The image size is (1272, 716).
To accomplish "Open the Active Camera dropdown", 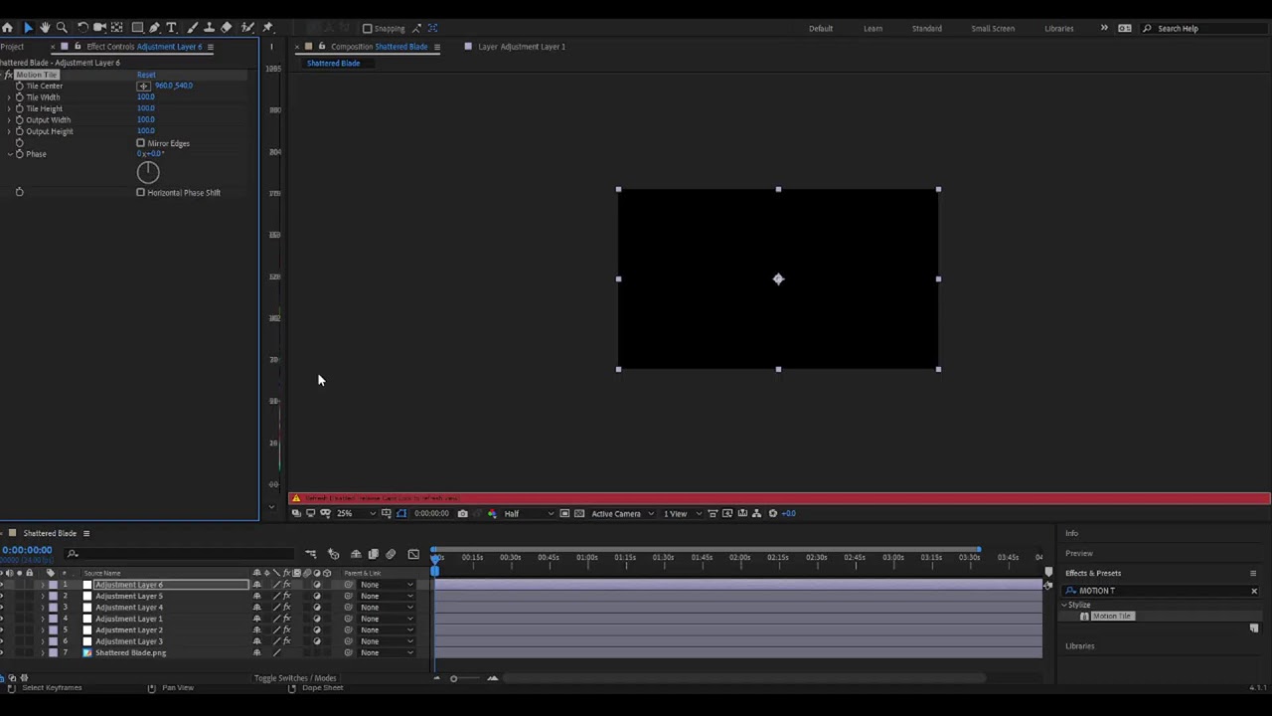I will tap(623, 513).
